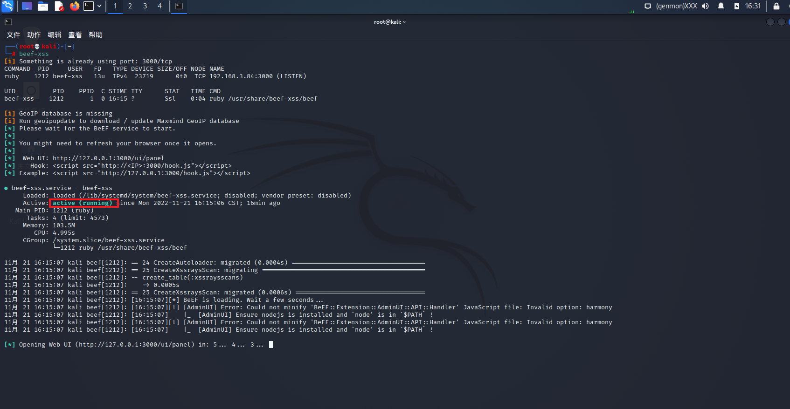This screenshot has width=790, height=409.
Task: Click the 192.168.3.84:3000 (LISTEN) address
Action: [258, 76]
